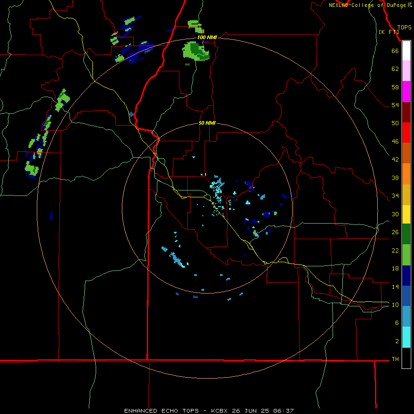Screen dimensions: 414x414
Task: Click the 50 NMI range ring label
Action: (207, 123)
